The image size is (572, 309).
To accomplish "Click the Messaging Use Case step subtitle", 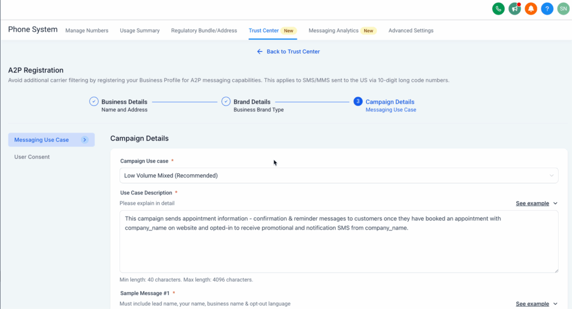I will [x=390, y=110].
